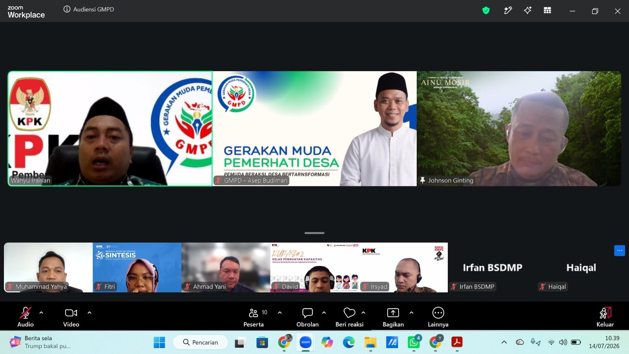The image size is (629, 354).
Task: Open the blue striped app icon on taskbar
Action: pyautogui.click(x=392, y=343)
